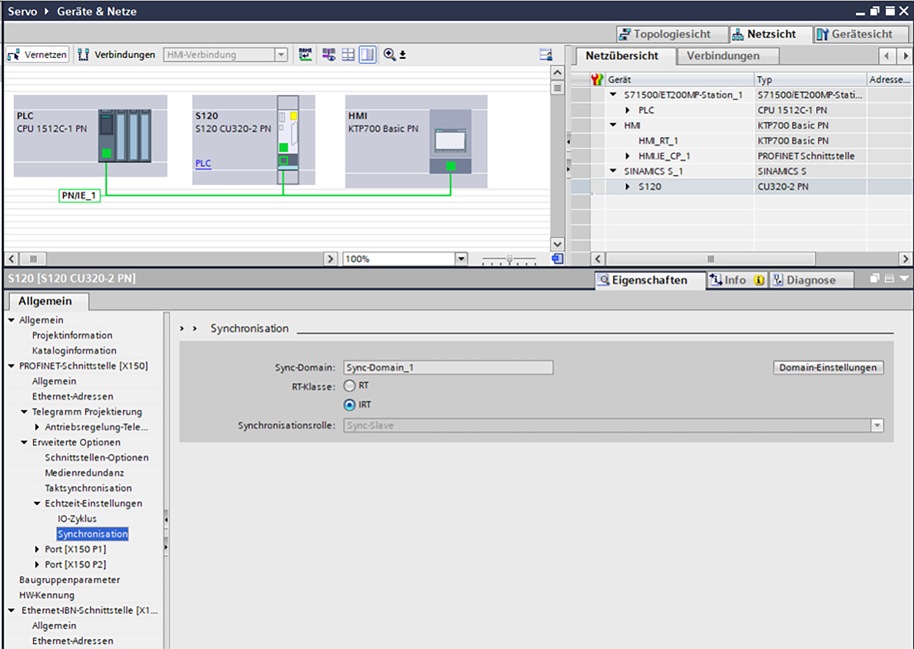Select Taktsynchronisation tree item
This screenshot has width=914, height=649.
88,488
